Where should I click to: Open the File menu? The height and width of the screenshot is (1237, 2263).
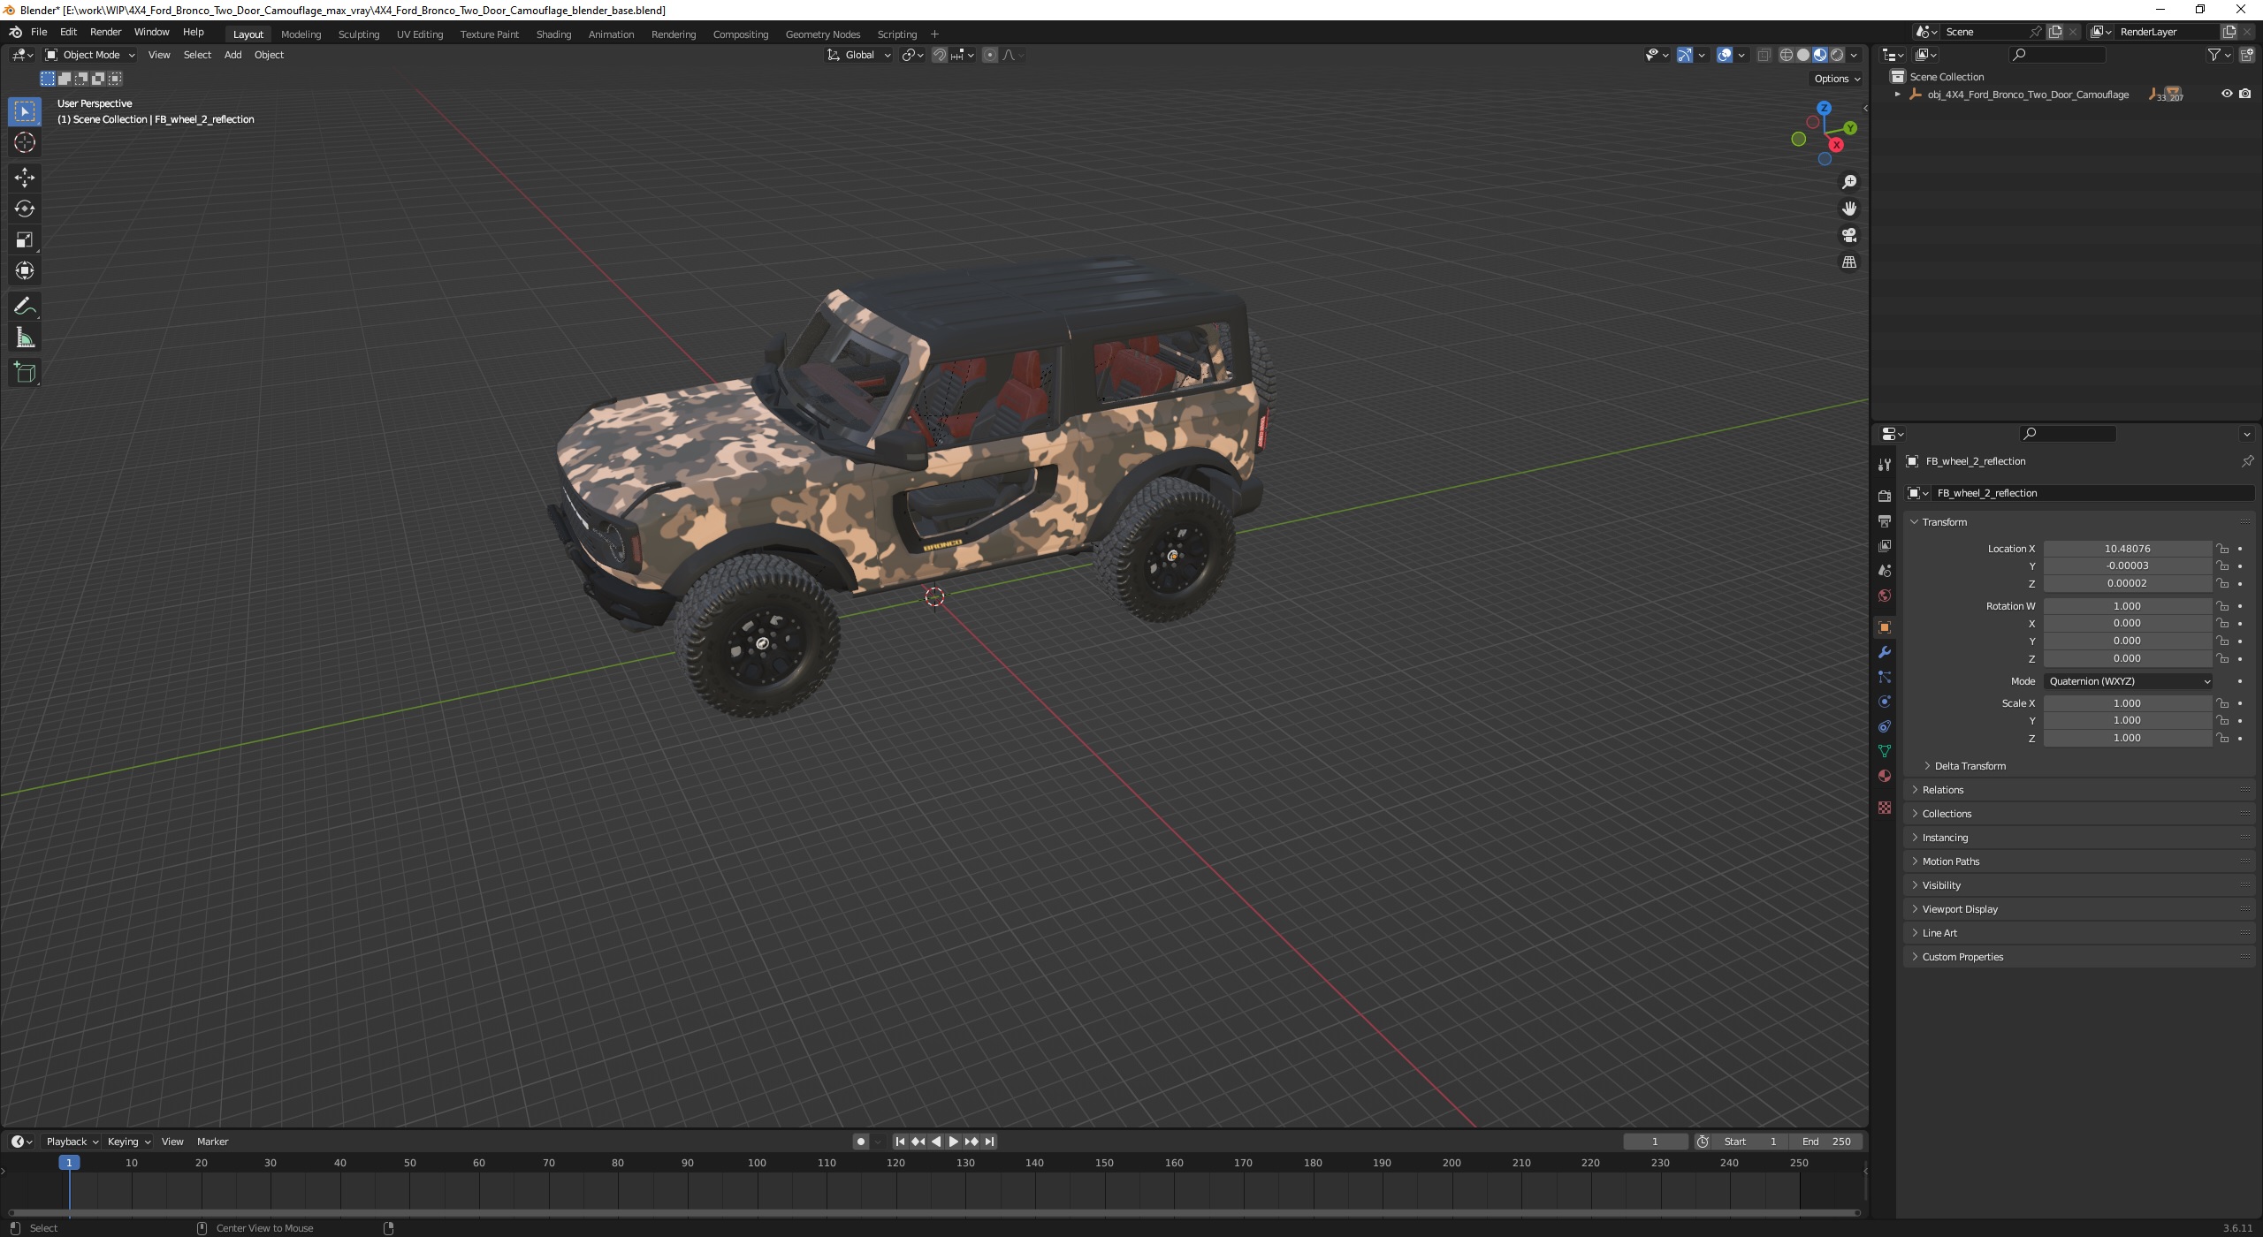click(39, 32)
